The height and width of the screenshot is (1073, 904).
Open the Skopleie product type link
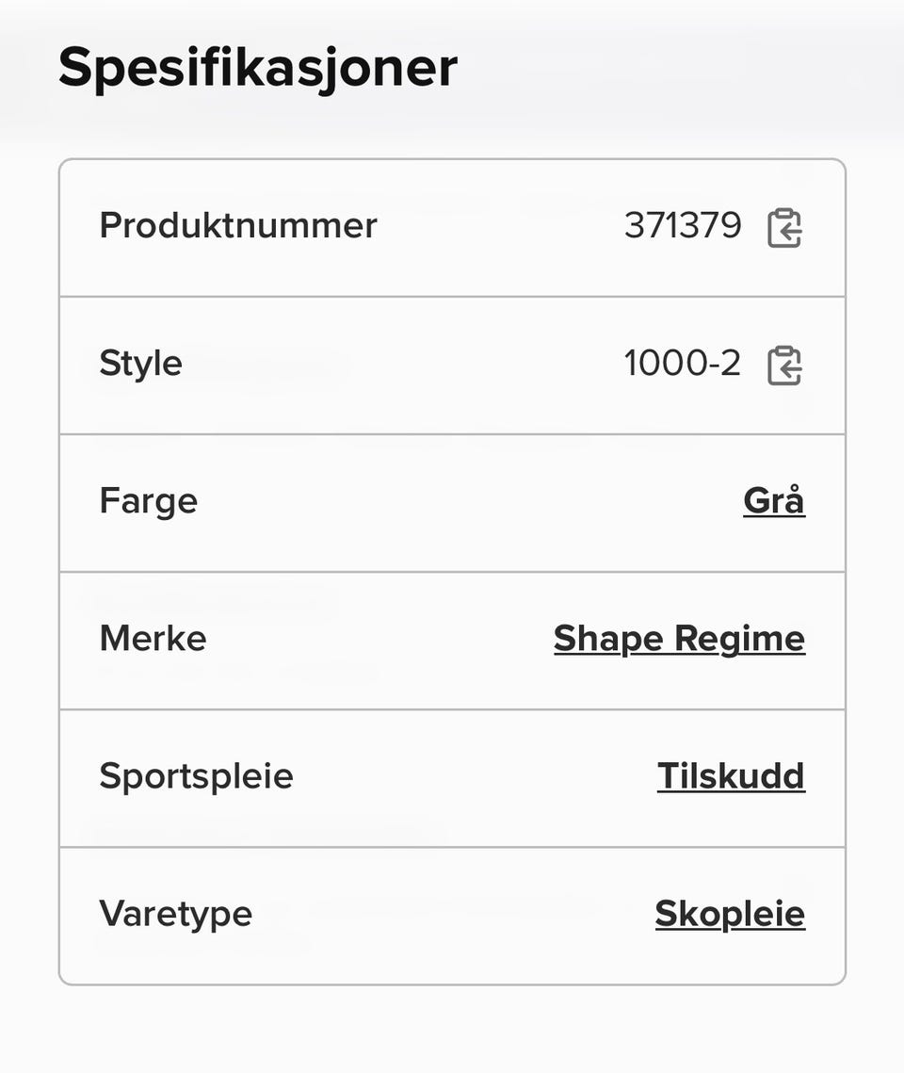click(x=730, y=914)
